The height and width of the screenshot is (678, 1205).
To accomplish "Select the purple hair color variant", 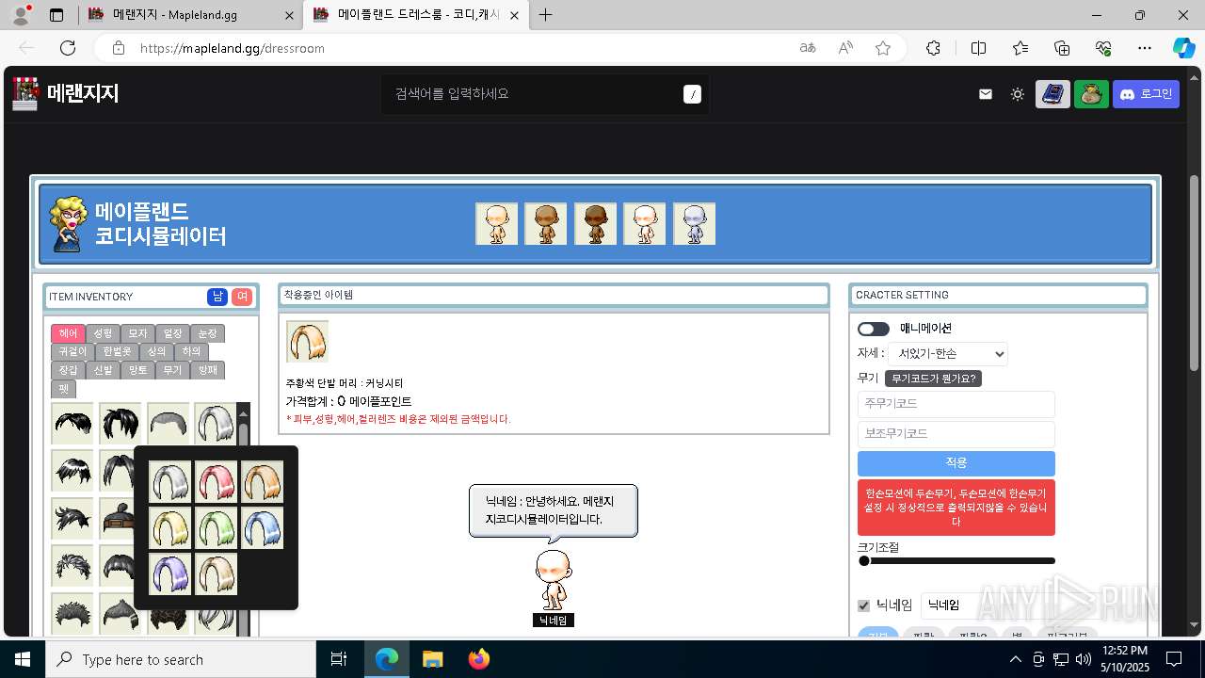I will click(170, 573).
